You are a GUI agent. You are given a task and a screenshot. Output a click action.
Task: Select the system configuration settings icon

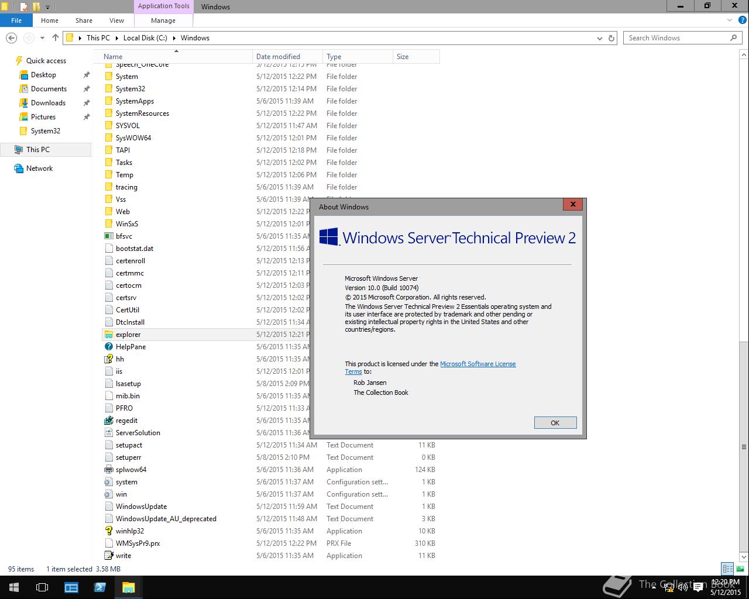[x=108, y=482]
